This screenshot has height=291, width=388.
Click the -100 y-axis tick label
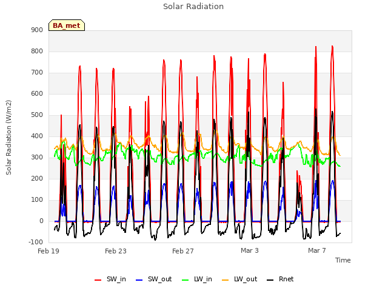[x=36, y=242]
